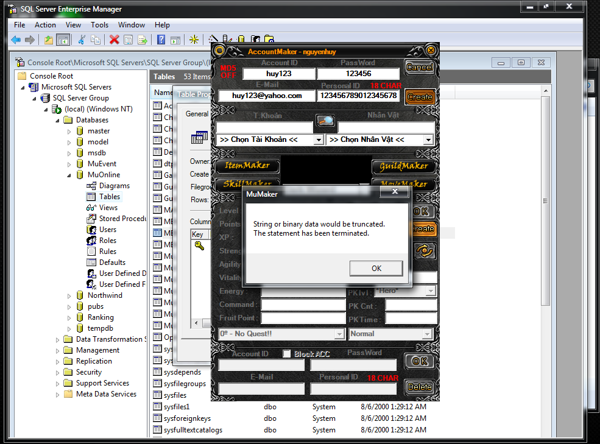This screenshot has height=444, width=600.
Task: Click the yellow New star toolbar icon
Action: point(194,40)
